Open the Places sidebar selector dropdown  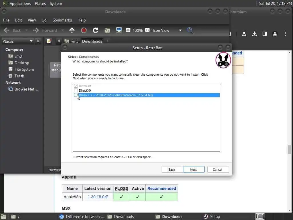pyautogui.click(x=17, y=41)
